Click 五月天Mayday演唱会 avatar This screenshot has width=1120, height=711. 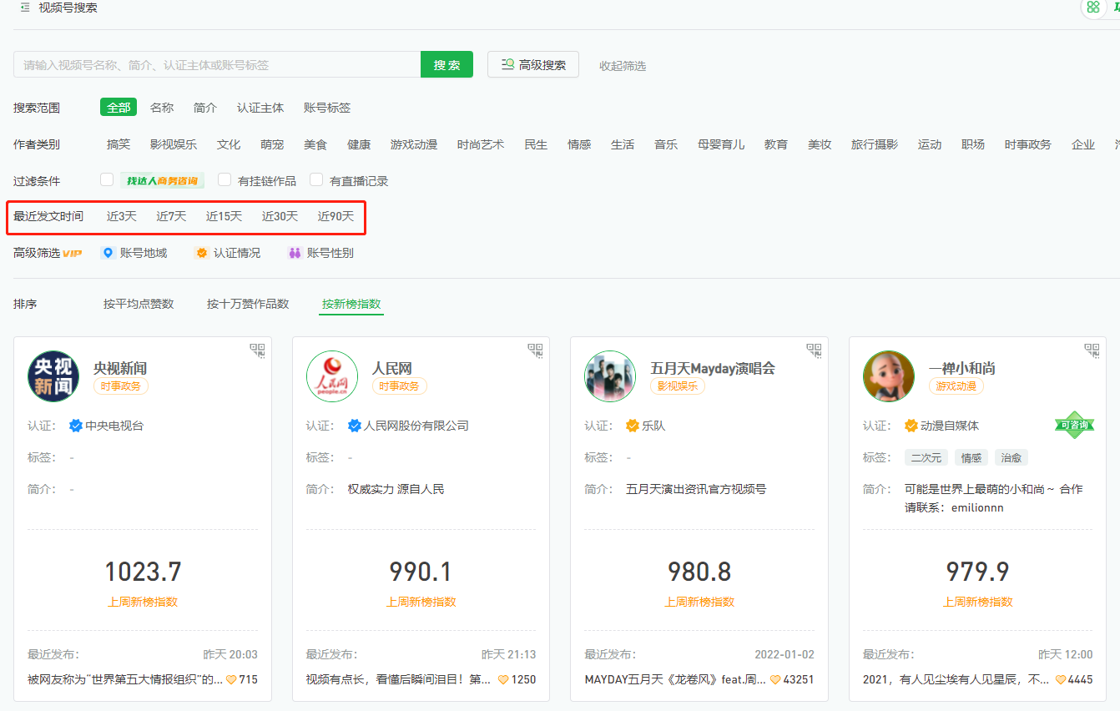tap(610, 376)
